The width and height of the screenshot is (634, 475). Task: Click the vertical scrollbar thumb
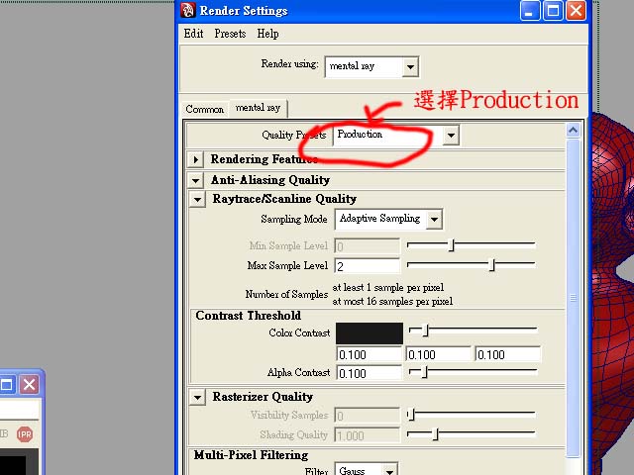(573, 298)
